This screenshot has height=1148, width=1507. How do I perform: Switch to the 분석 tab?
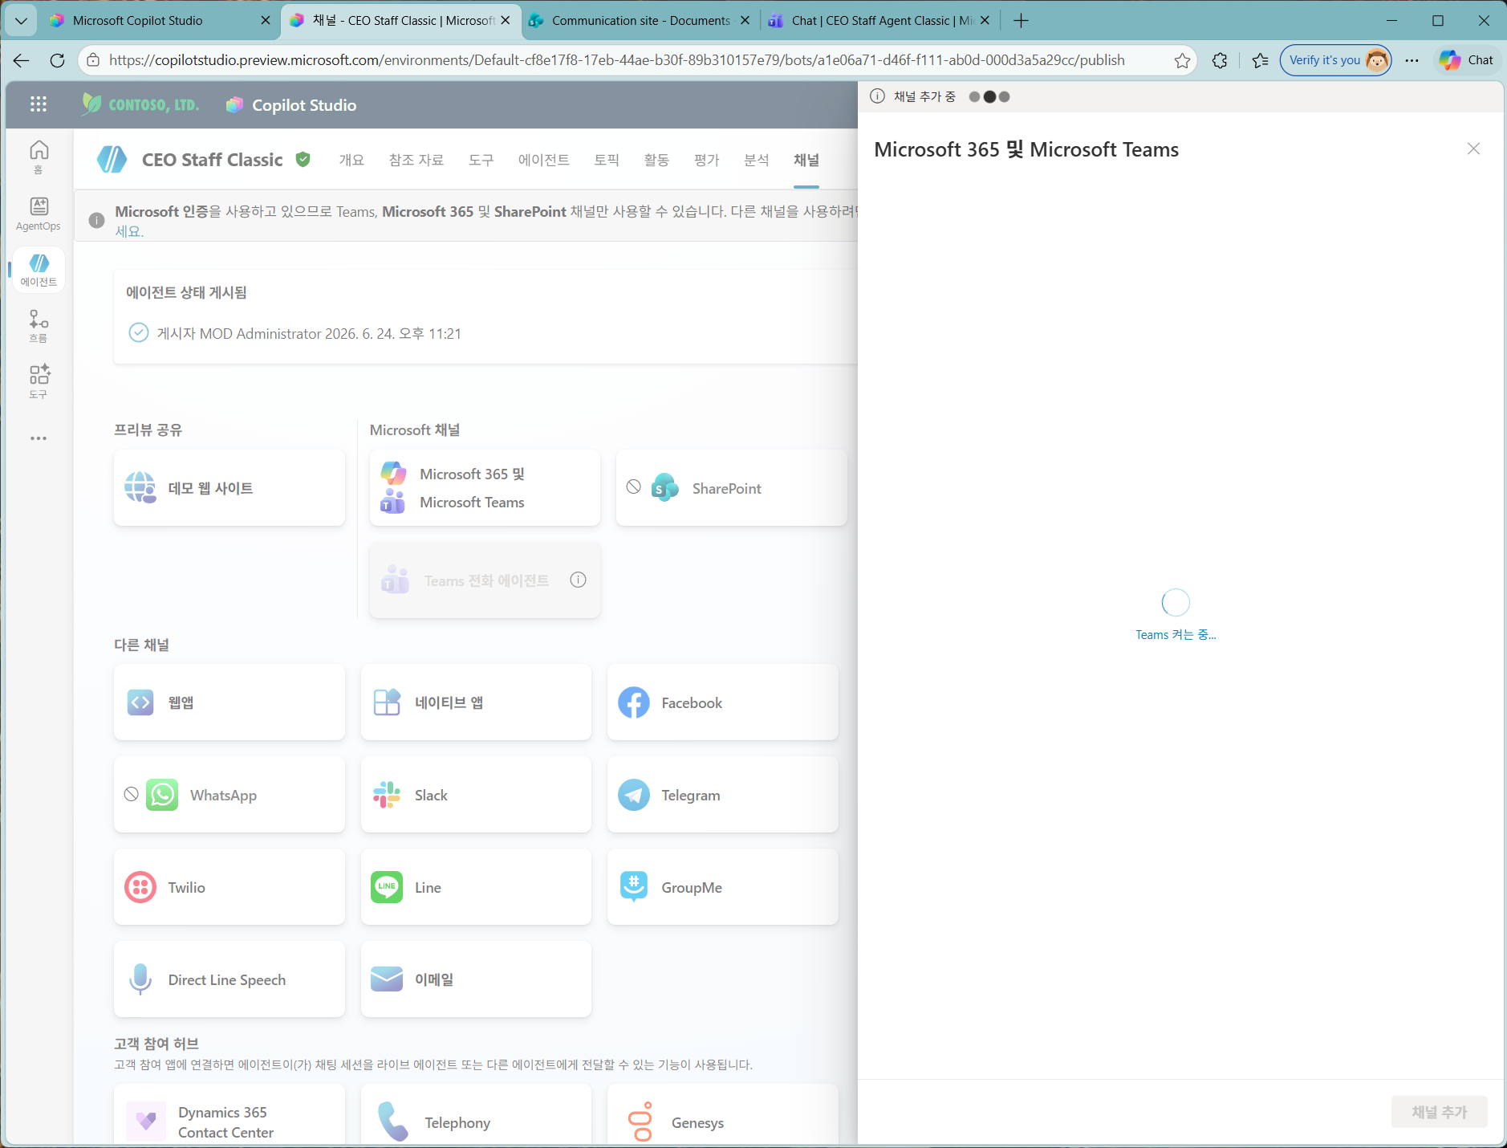pyautogui.click(x=757, y=160)
